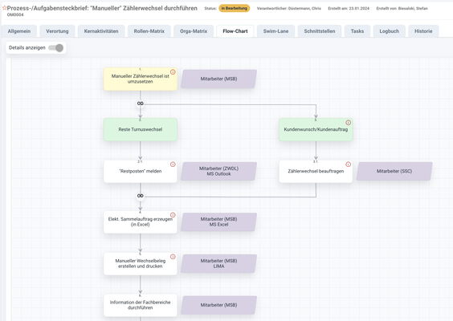Open the Orga-Matrix tab
Image resolution: width=453 pixels, height=321 pixels.
pos(194,31)
